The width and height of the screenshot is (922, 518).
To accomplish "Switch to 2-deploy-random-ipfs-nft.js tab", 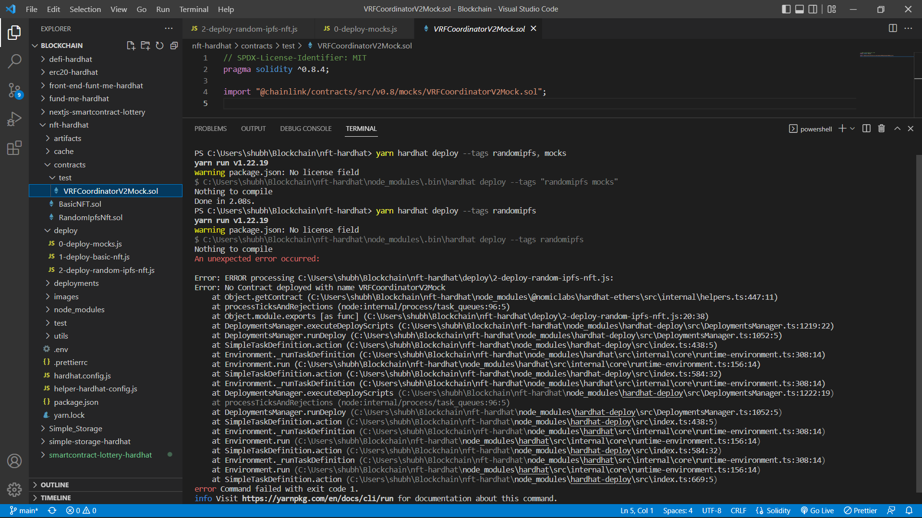I will point(249,29).
